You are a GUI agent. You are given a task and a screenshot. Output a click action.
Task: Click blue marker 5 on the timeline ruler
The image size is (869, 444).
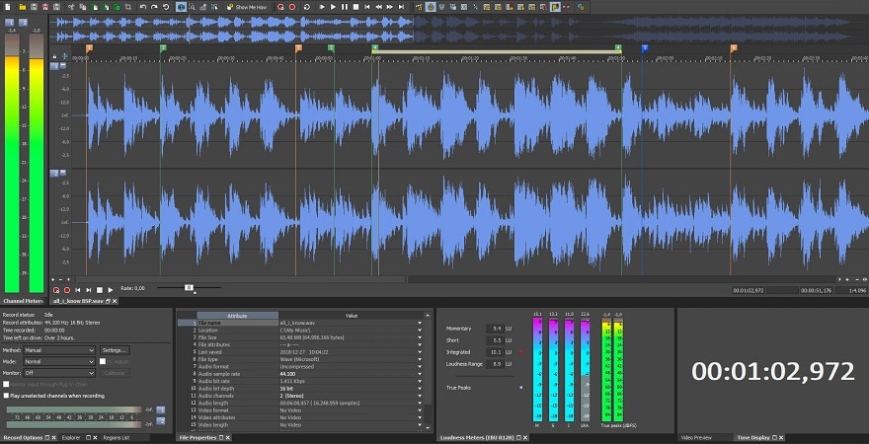[x=644, y=48]
